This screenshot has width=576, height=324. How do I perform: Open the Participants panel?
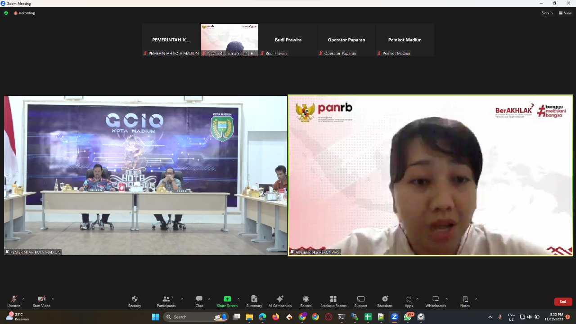[166, 301]
